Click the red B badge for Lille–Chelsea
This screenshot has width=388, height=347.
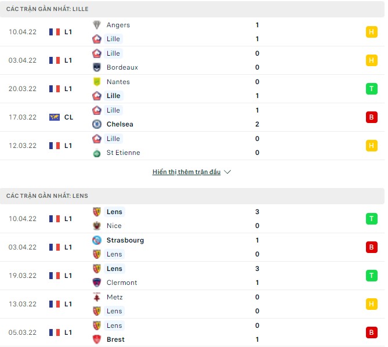point(371,117)
